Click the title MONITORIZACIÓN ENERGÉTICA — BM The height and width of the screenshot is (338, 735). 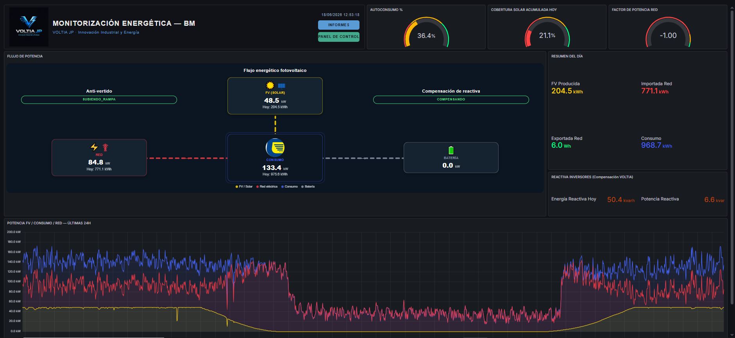click(124, 23)
